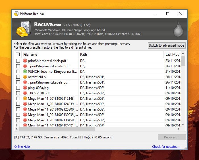Screen dimensions: 199x160
Task: Sort list by Filename column header
Action: point(50,55)
